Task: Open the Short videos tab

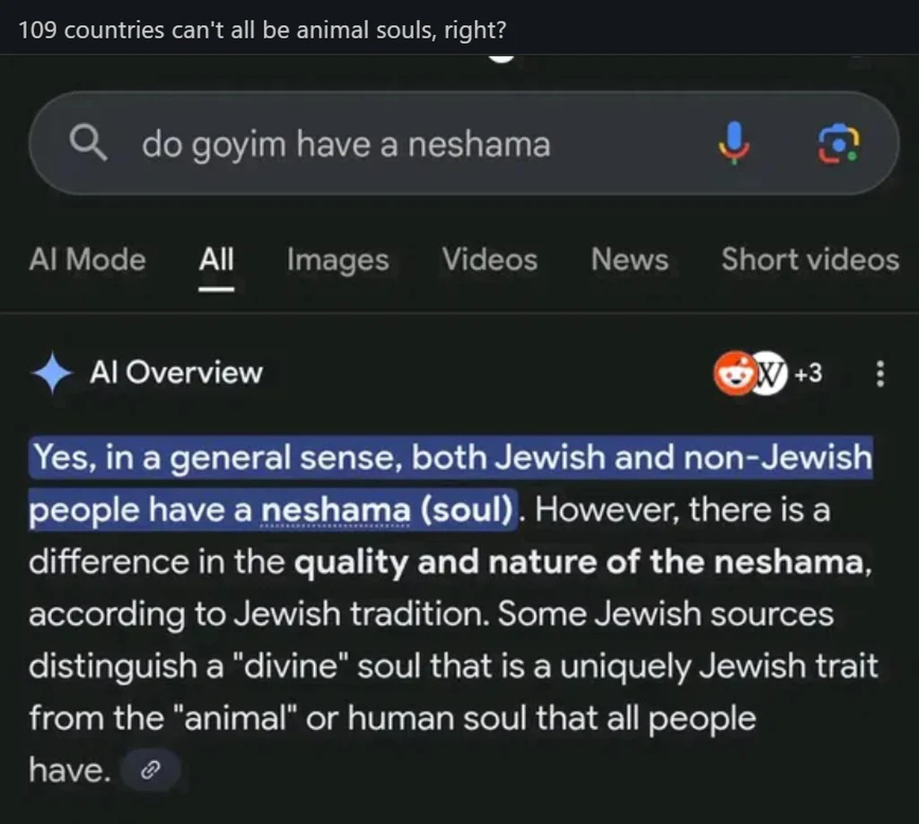Action: [x=810, y=260]
